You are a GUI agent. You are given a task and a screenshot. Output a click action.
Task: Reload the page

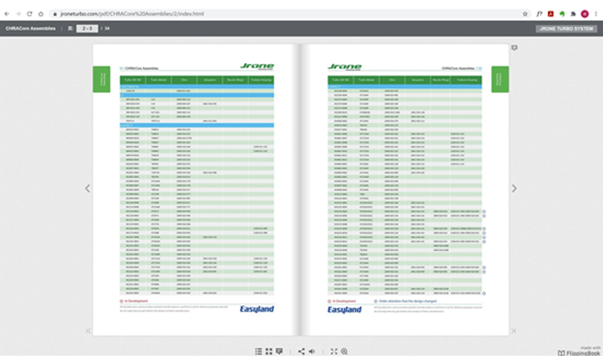pos(29,14)
